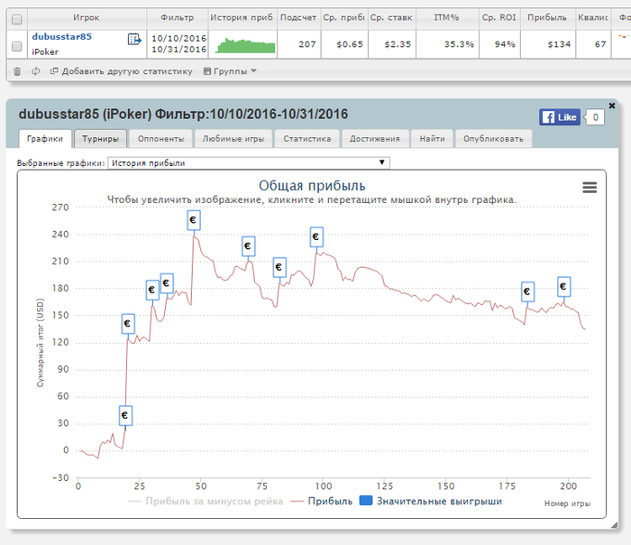The height and width of the screenshot is (545, 631).
Task: Click 'Добавить другую статистику' link
Action: pyautogui.click(x=121, y=71)
